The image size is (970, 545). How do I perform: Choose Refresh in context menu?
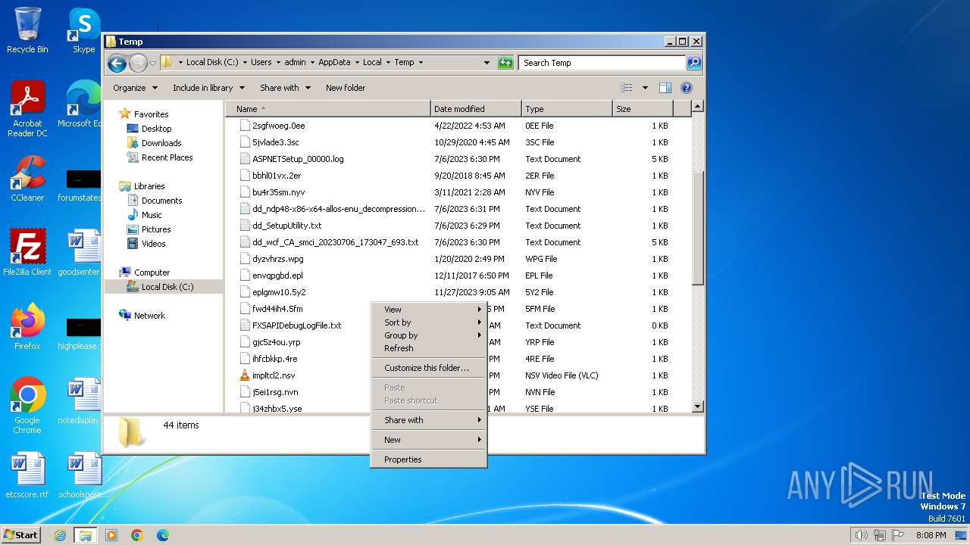428,348
